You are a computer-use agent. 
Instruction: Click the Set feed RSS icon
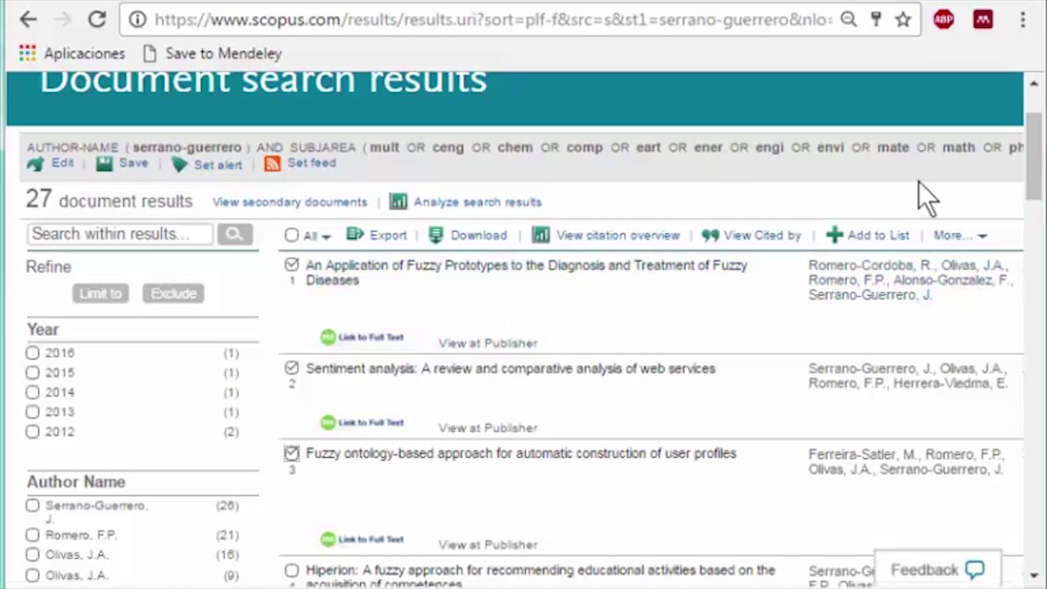pyautogui.click(x=272, y=164)
